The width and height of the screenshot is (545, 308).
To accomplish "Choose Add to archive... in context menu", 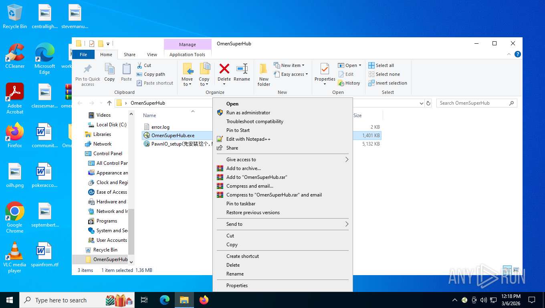I will (x=243, y=168).
